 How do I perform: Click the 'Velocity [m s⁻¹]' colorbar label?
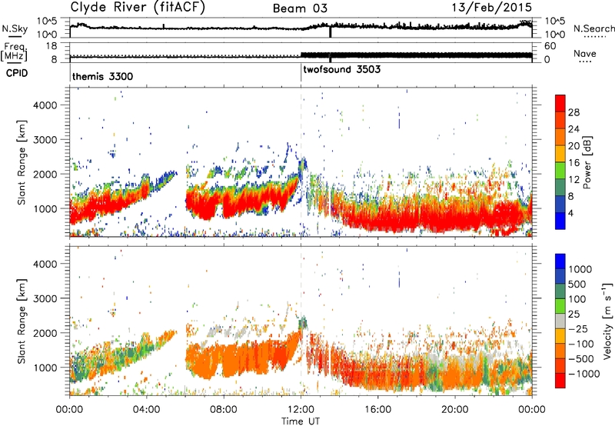[x=607, y=321]
